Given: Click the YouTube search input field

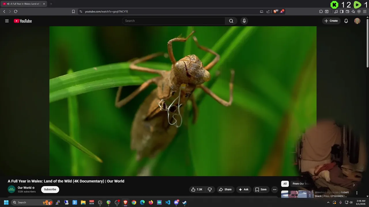Looking at the screenshot, I should click(x=173, y=21).
